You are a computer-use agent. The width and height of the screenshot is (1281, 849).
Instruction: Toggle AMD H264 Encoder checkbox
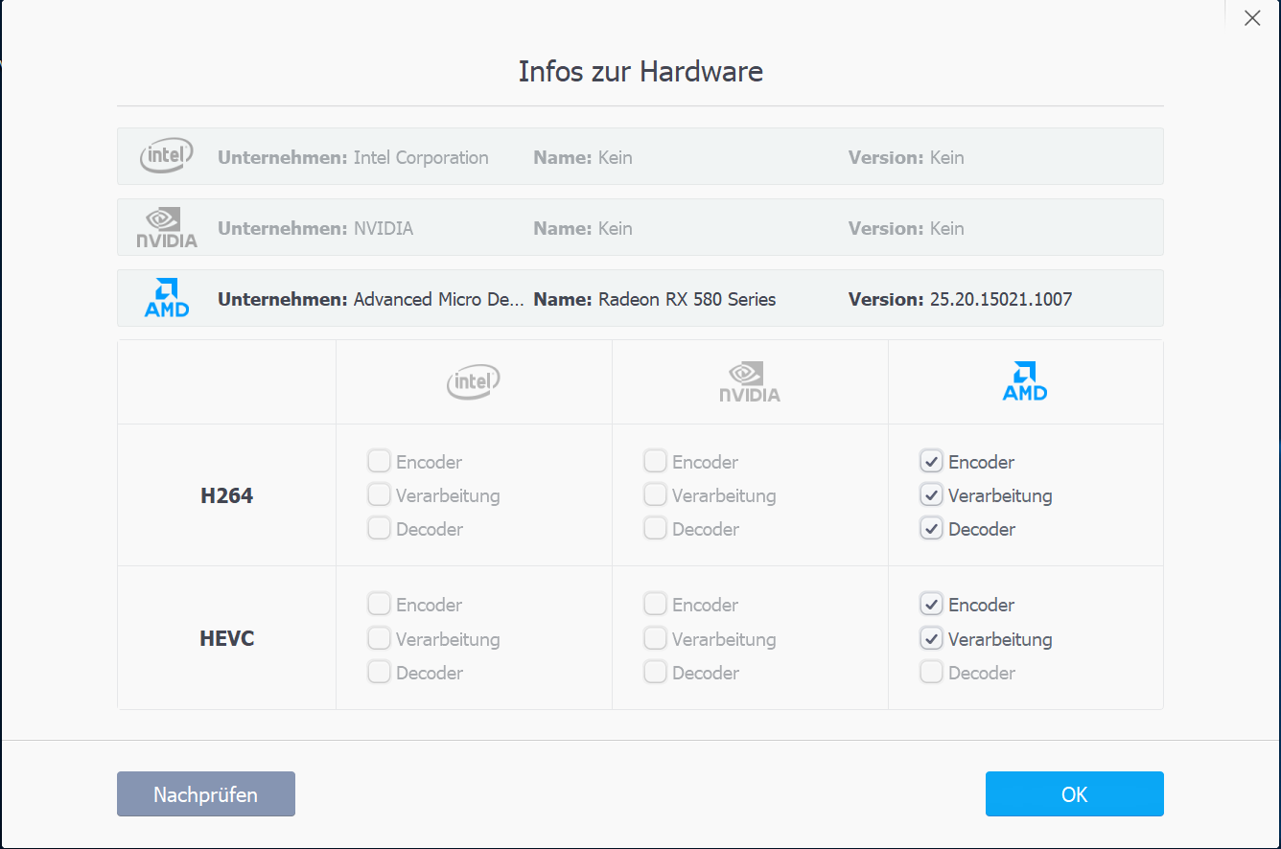click(x=931, y=462)
